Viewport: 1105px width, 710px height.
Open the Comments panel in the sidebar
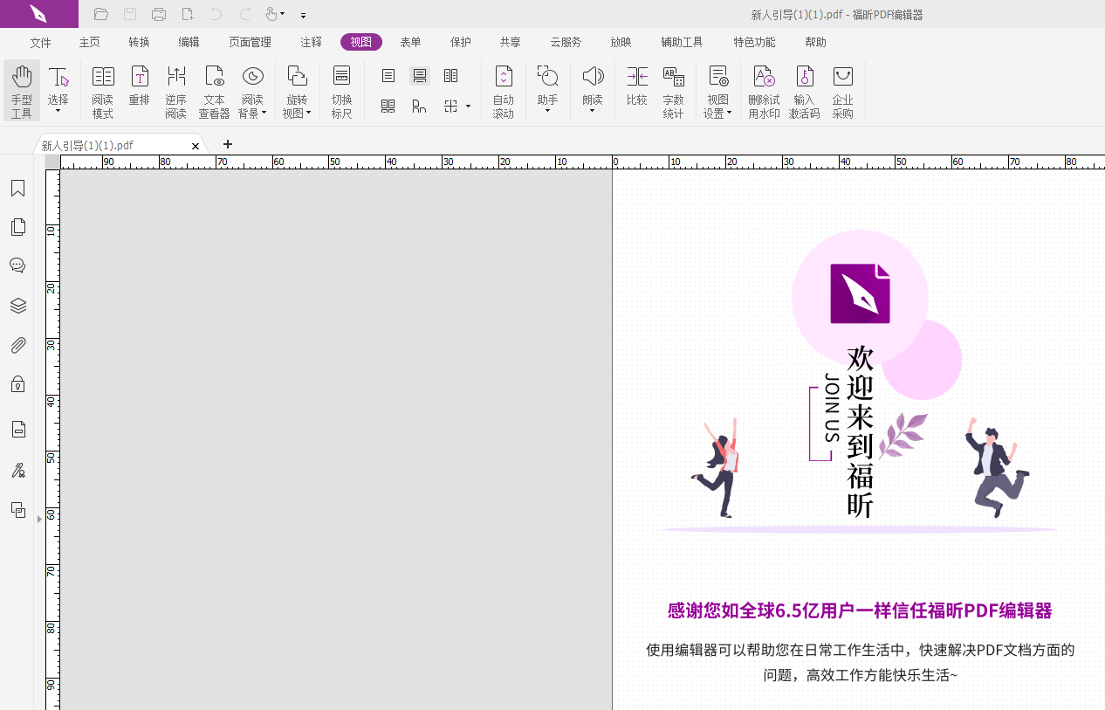click(x=17, y=265)
